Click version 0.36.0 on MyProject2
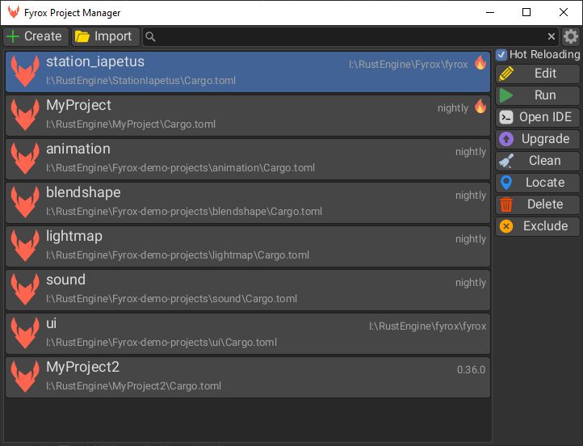This screenshot has height=446, width=583. [471, 370]
